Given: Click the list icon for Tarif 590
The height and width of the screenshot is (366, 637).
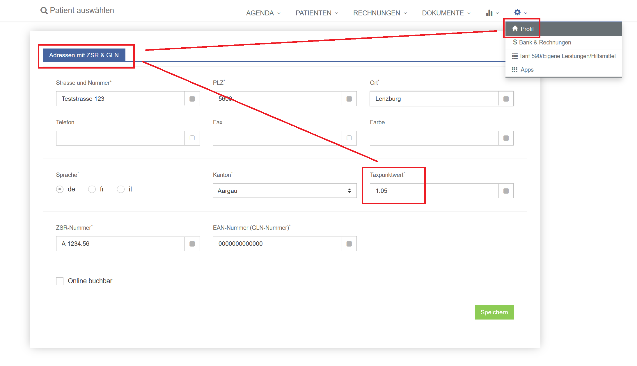Looking at the screenshot, I should (514, 56).
